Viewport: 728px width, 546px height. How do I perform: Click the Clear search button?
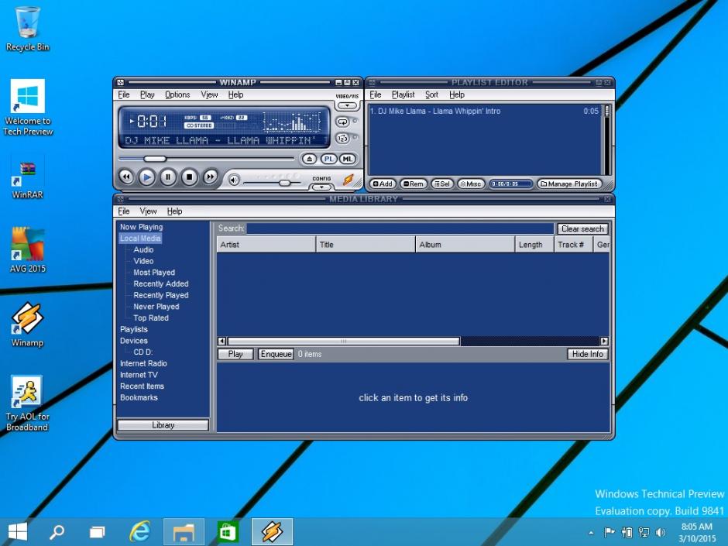click(582, 228)
